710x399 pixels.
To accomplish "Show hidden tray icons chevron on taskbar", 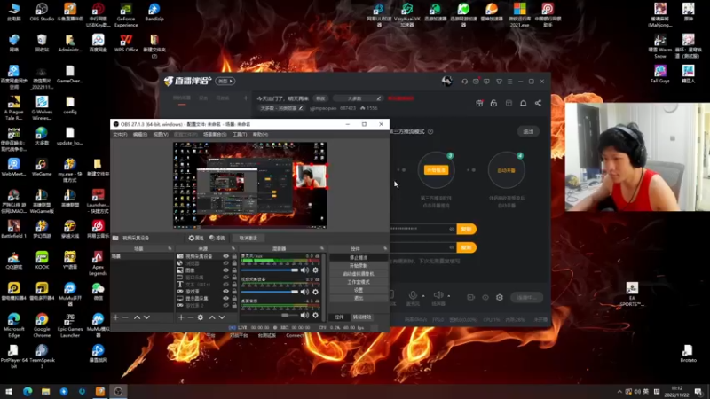I will pos(619,391).
